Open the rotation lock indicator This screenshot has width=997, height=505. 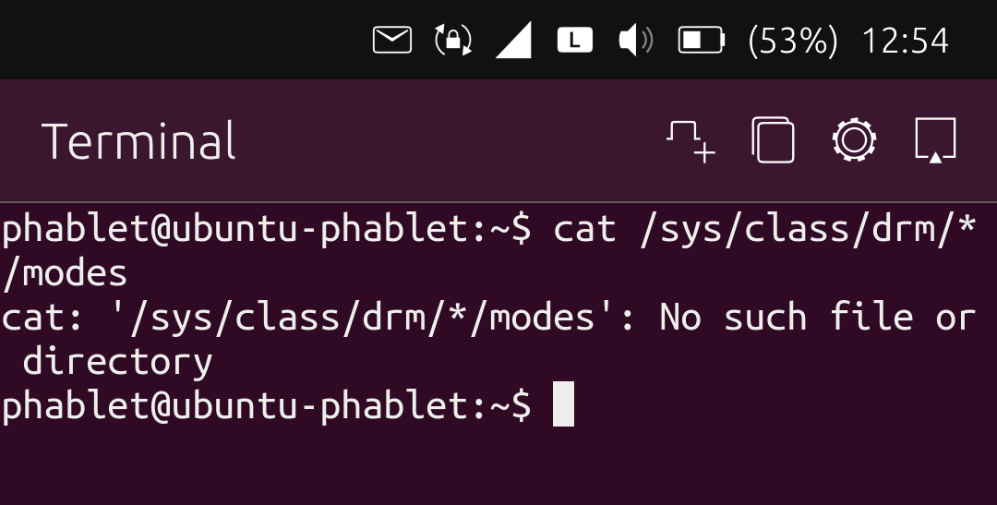(452, 40)
